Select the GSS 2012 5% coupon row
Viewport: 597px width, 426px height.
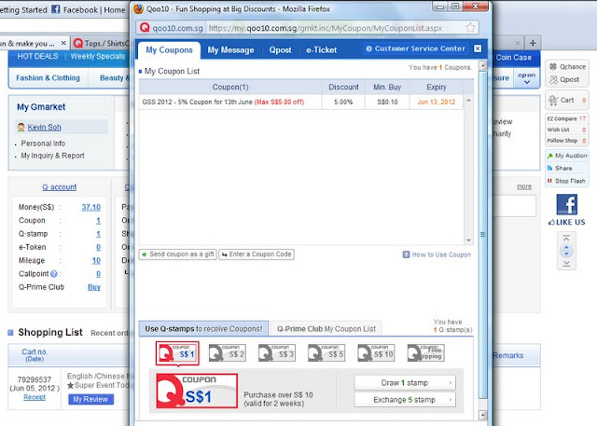(x=300, y=102)
